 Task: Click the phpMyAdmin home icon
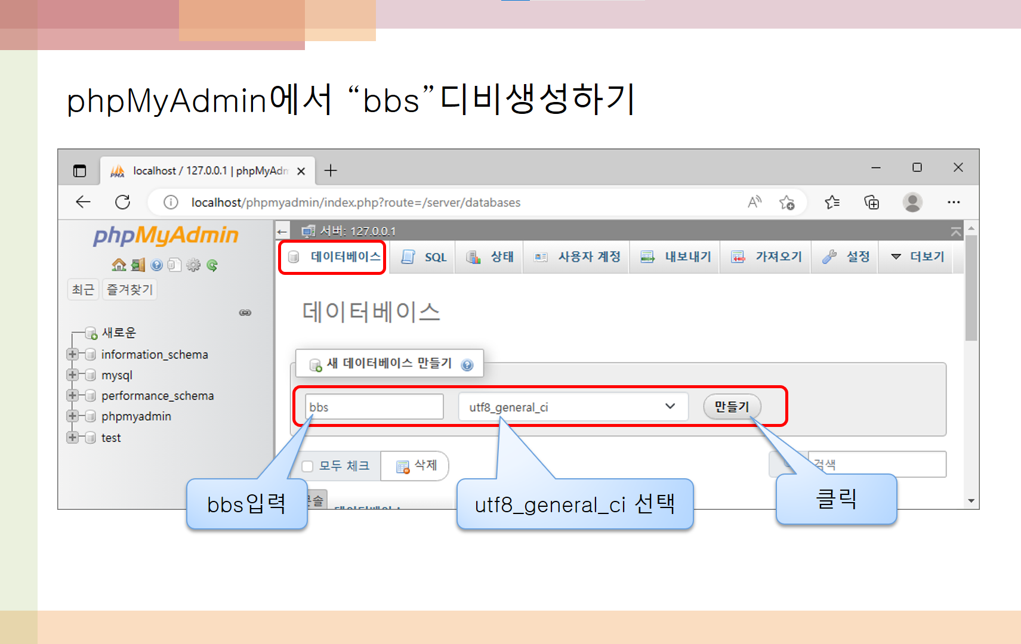point(119,265)
